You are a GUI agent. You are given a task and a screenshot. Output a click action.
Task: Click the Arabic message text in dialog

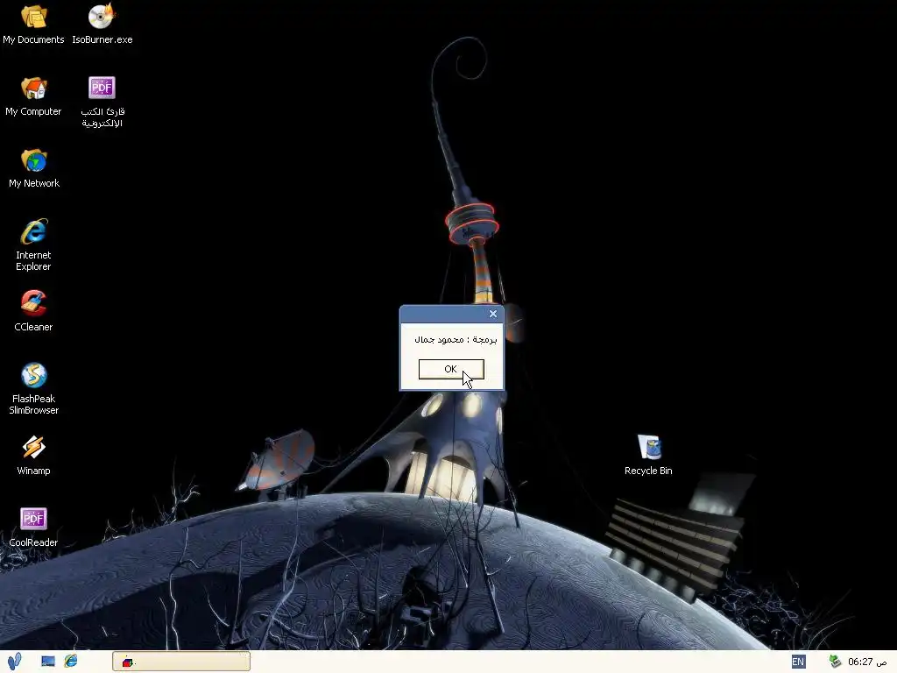click(x=456, y=340)
